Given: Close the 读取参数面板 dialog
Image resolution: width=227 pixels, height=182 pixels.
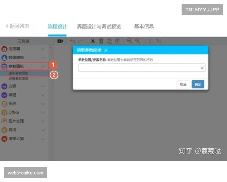Looking at the screenshot, I should (x=202, y=49).
